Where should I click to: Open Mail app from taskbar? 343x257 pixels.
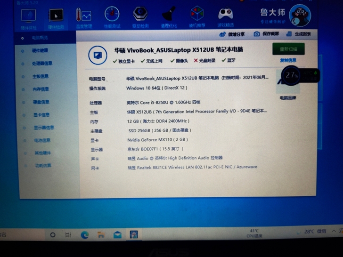pyautogui.click(x=117, y=235)
